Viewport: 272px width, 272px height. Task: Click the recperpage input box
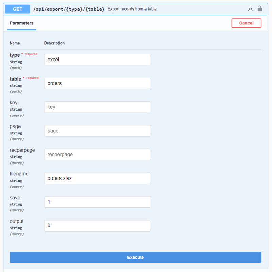(x=97, y=155)
